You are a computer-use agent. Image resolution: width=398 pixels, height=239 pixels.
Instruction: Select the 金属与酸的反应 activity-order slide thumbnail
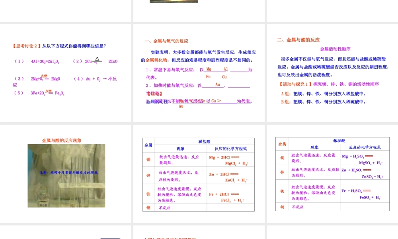click(x=332, y=73)
